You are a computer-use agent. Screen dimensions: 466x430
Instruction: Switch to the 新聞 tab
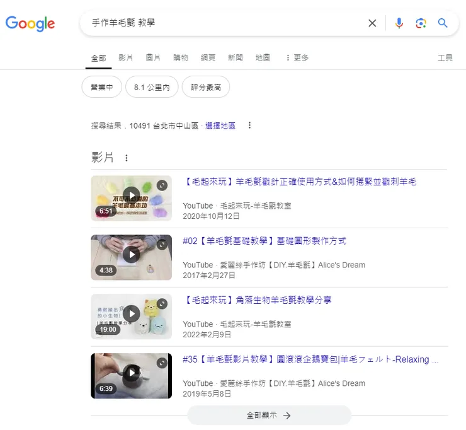pos(236,57)
